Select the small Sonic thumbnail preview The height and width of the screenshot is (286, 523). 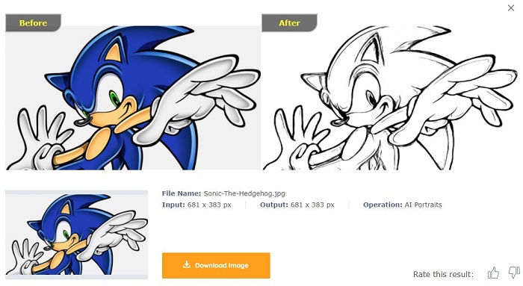click(76, 234)
